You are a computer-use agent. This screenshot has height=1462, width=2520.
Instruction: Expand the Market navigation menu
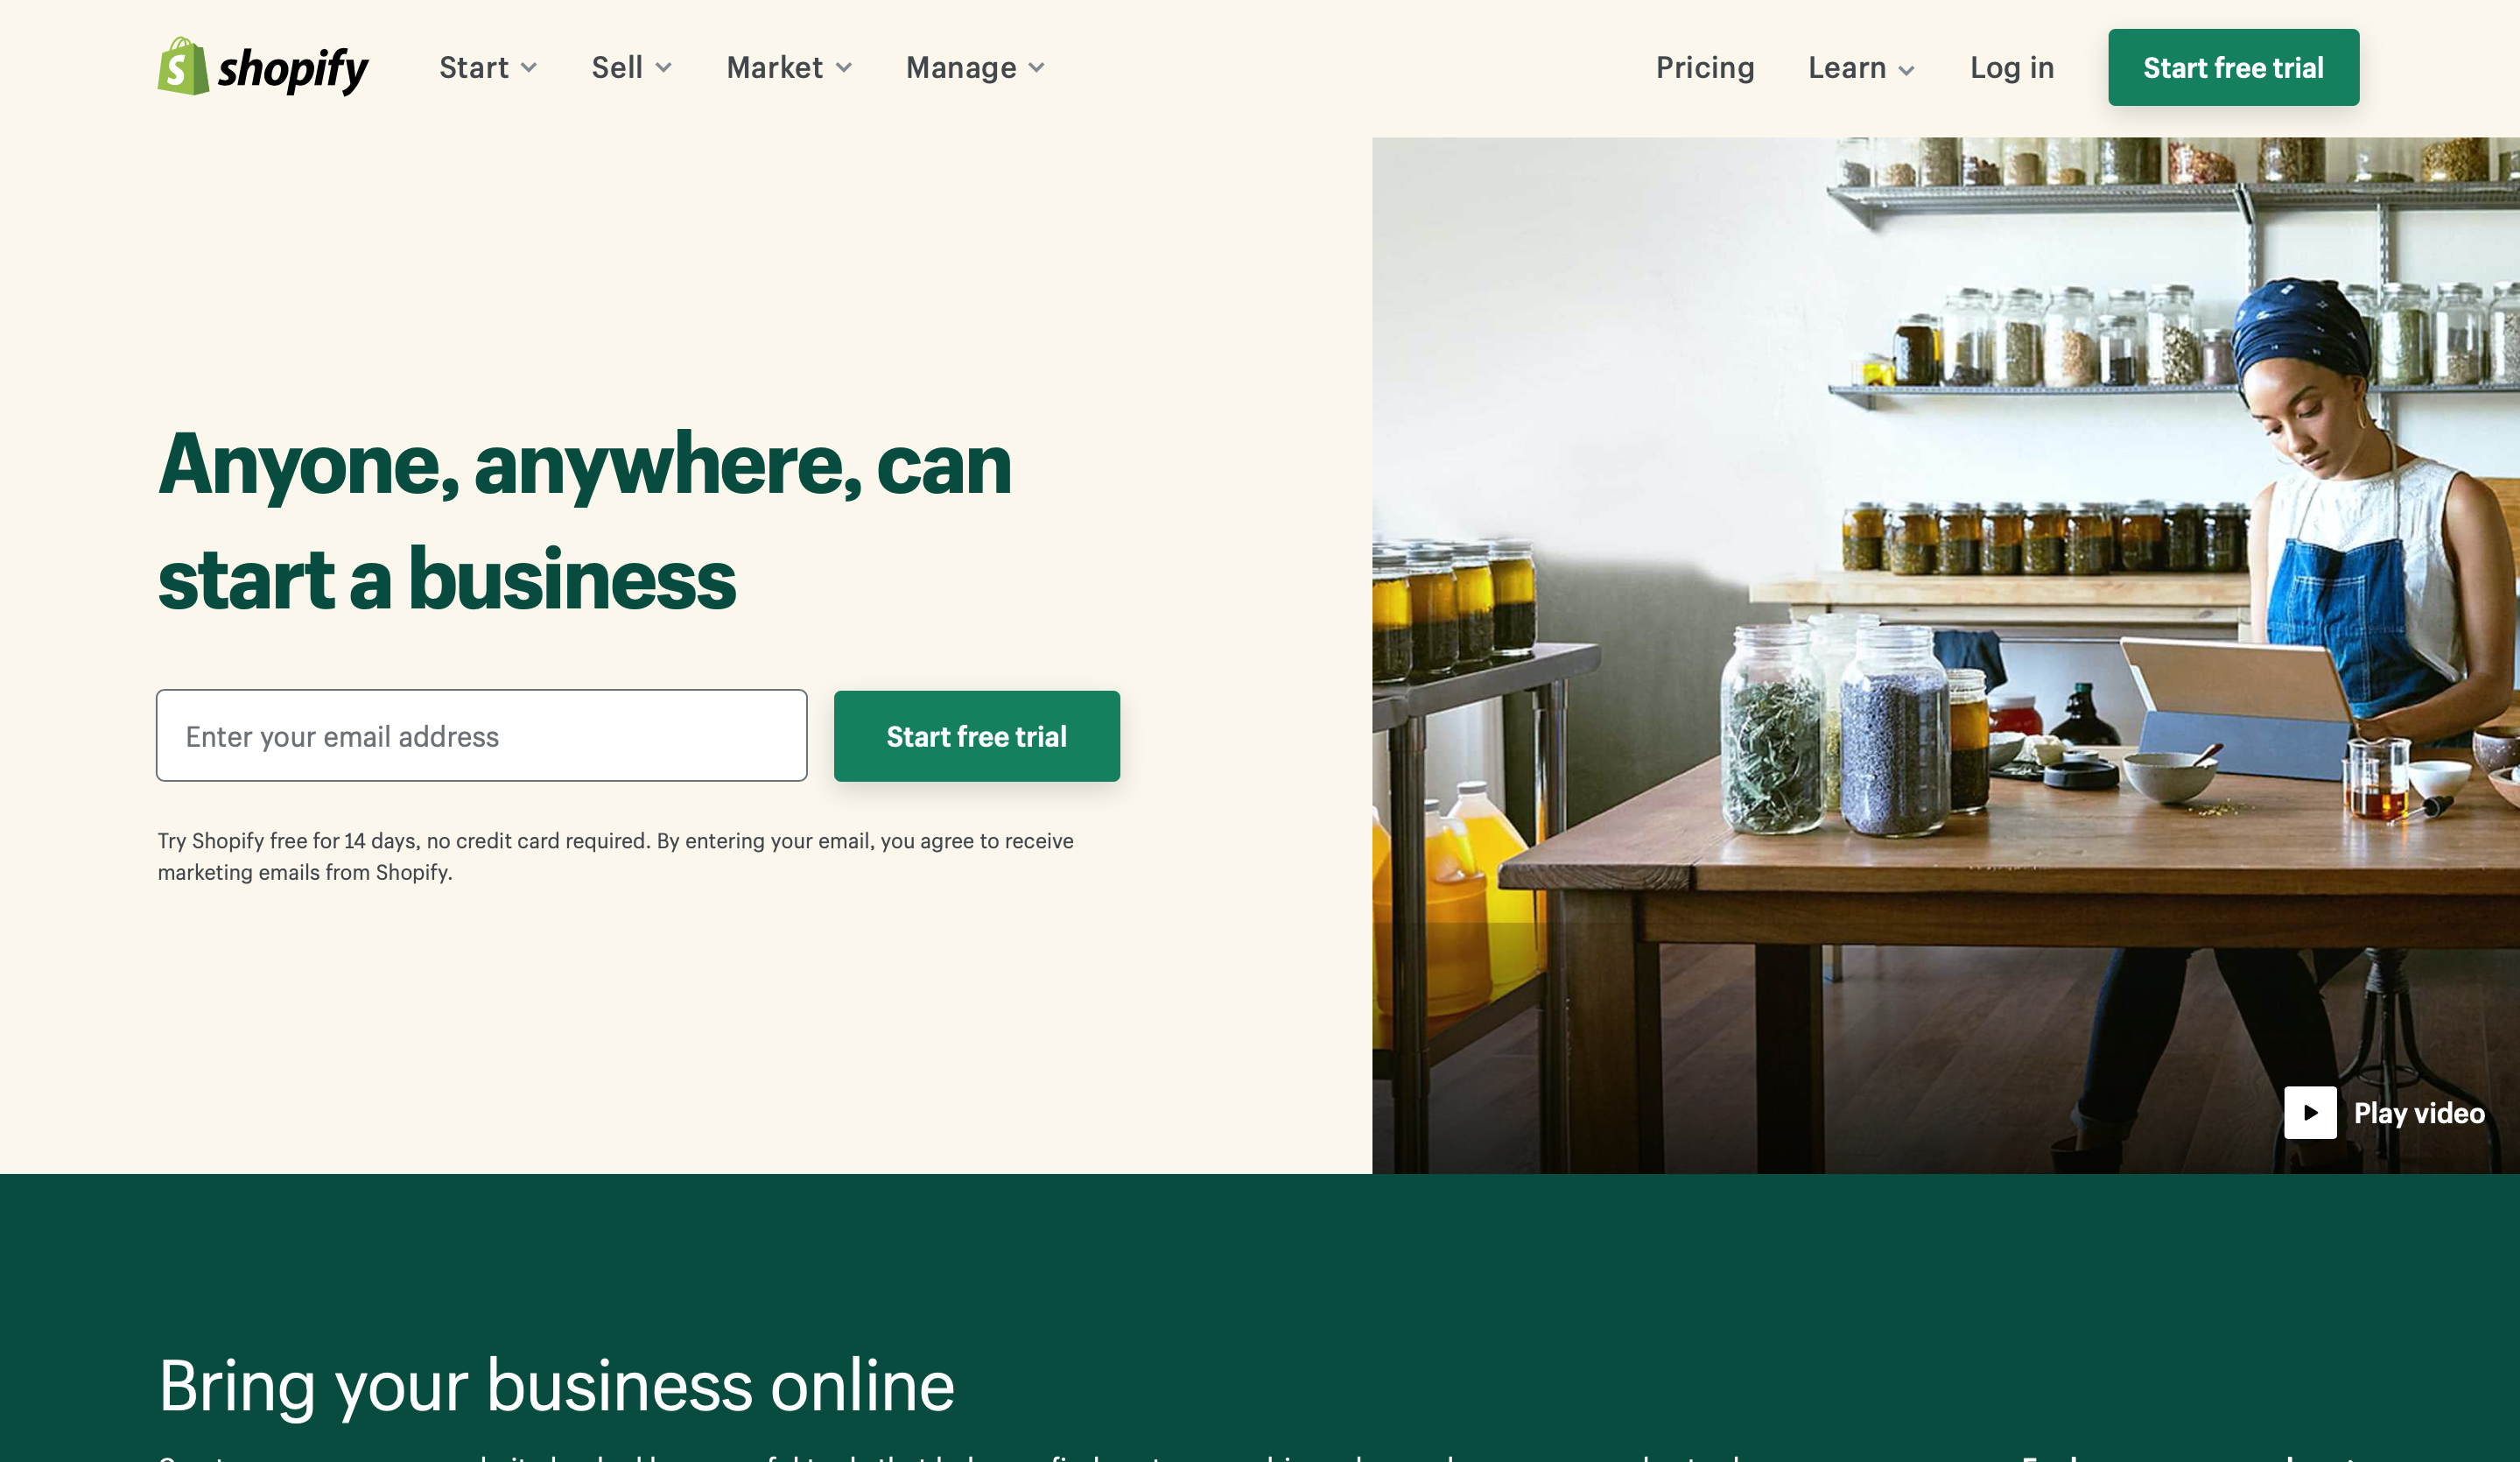click(789, 67)
